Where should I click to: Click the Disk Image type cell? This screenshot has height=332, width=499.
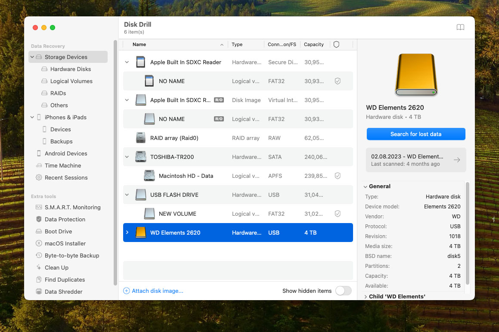point(246,100)
